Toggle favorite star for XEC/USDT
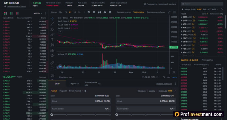 (182, 24)
